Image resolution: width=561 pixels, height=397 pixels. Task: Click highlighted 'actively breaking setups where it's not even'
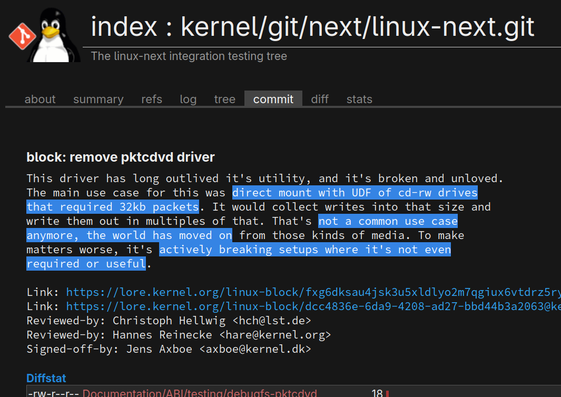pos(305,250)
